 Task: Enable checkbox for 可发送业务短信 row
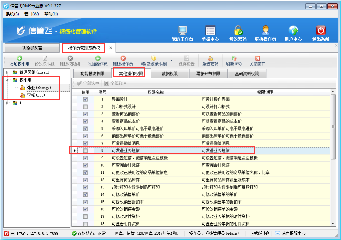coord(86,151)
